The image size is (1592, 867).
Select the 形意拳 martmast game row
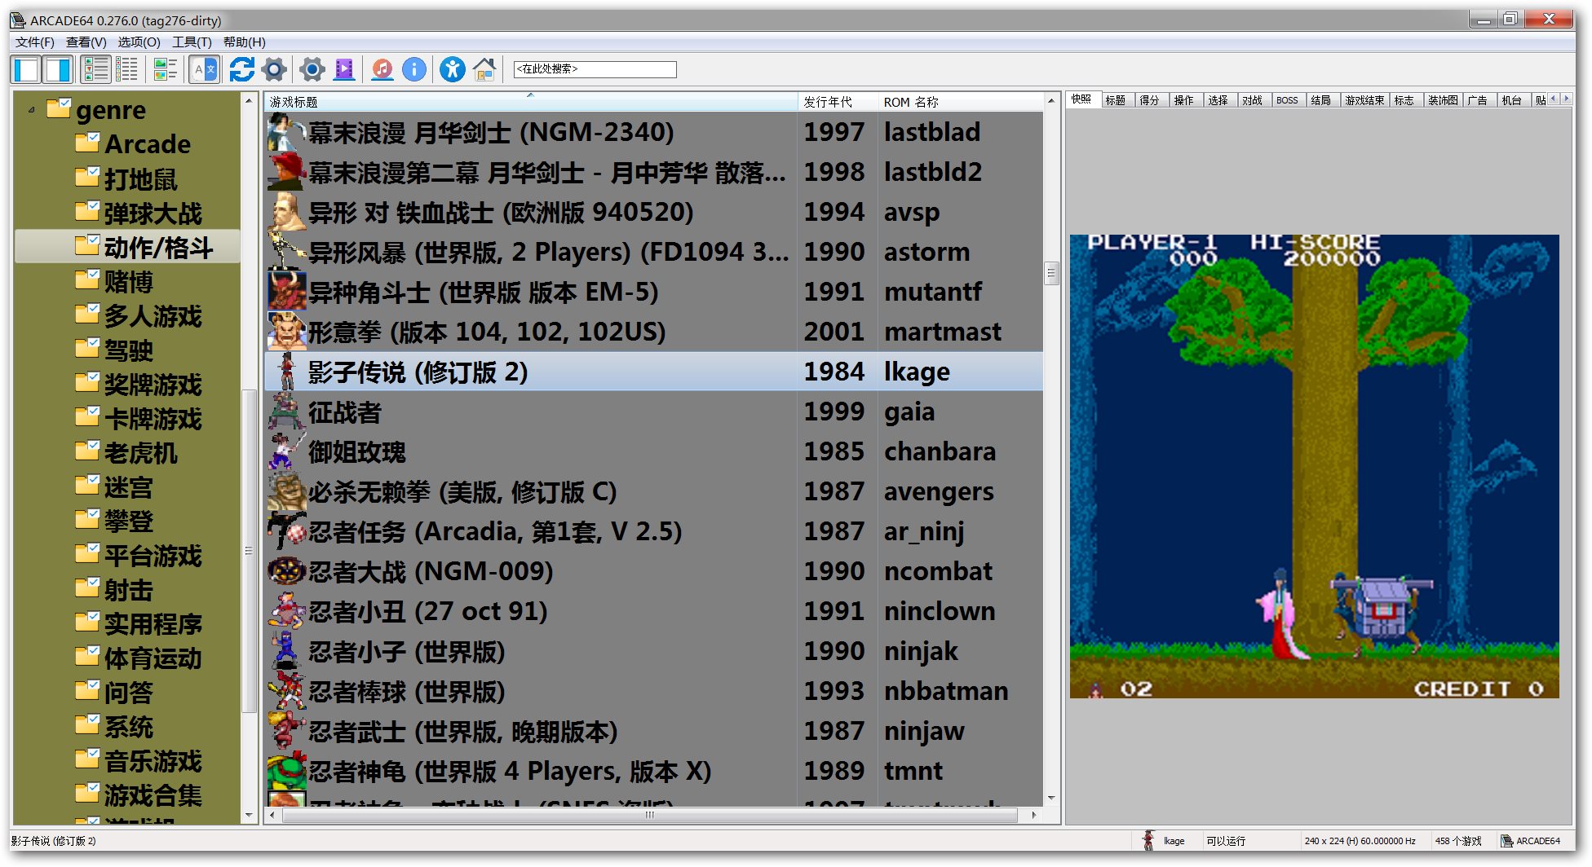[654, 332]
